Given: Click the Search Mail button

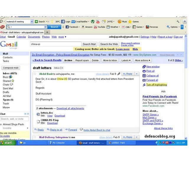Looking at the screenshot, I should coord(89,44).
